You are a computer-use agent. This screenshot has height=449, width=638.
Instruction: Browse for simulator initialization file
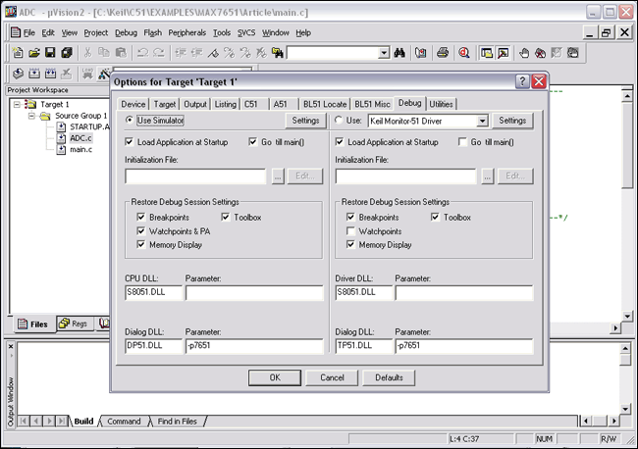pos(278,176)
